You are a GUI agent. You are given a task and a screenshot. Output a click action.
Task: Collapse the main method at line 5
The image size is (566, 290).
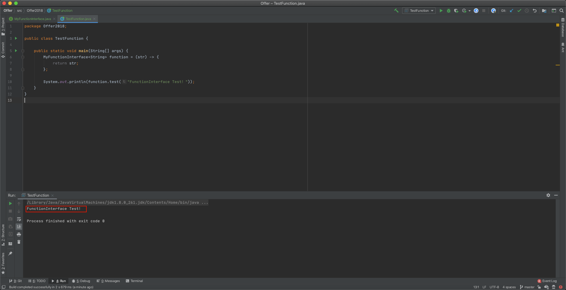click(23, 51)
